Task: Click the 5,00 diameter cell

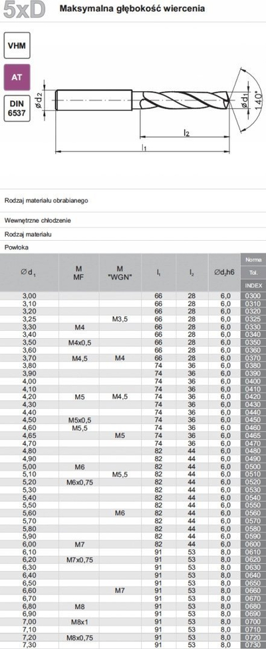Action: 29,466
